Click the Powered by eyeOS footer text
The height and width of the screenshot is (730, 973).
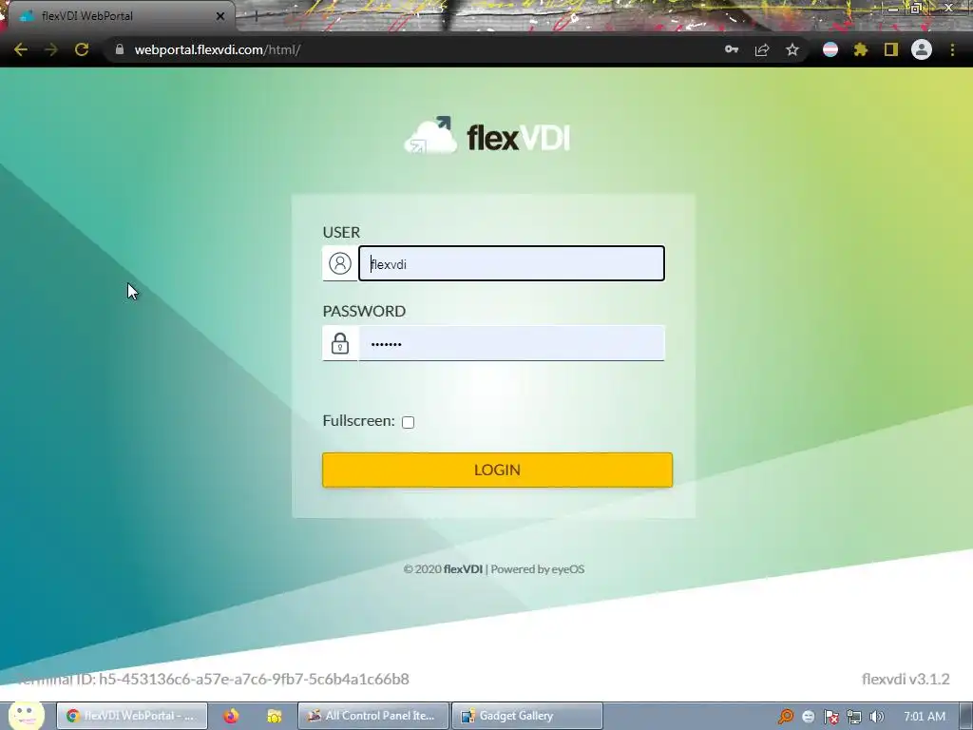click(x=538, y=568)
